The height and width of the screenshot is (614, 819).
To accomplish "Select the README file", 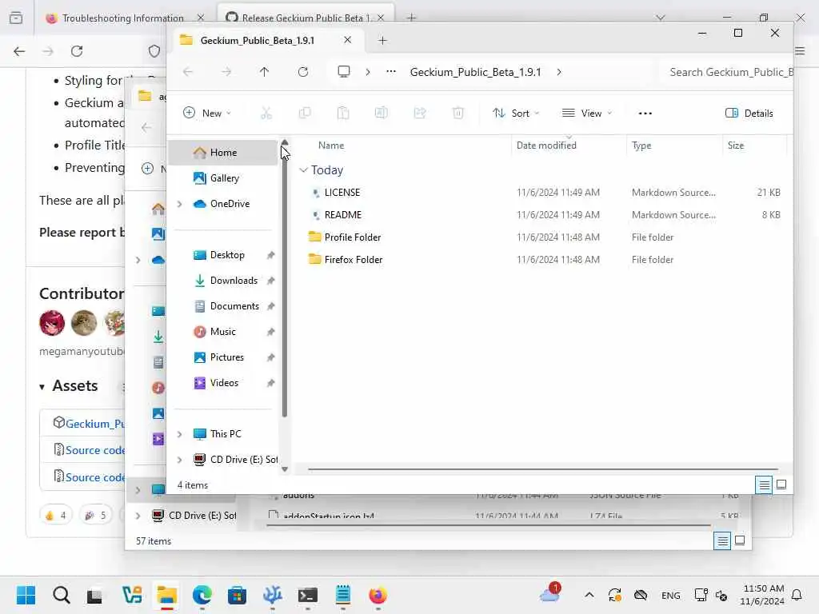I will pos(342,215).
